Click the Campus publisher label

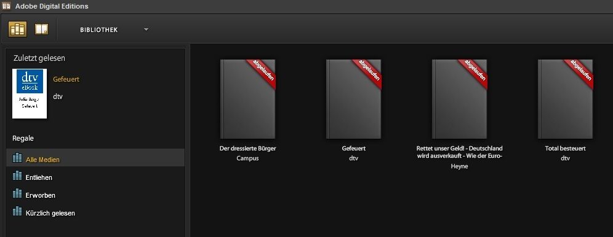point(247,158)
